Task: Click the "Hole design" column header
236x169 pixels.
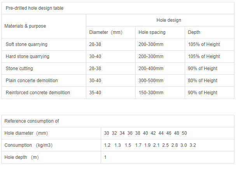Action: (169, 20)
